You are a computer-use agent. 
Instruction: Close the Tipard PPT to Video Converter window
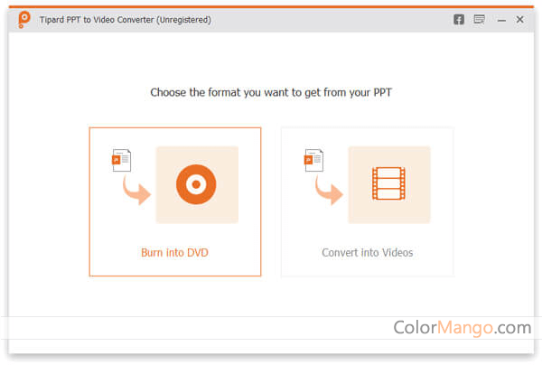pos(519,20)
